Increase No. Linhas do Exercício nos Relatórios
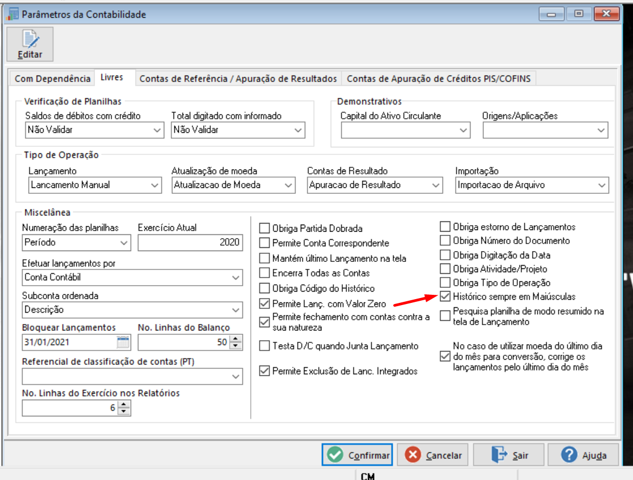The image size is (633, 480). click(x=124, y=404)
